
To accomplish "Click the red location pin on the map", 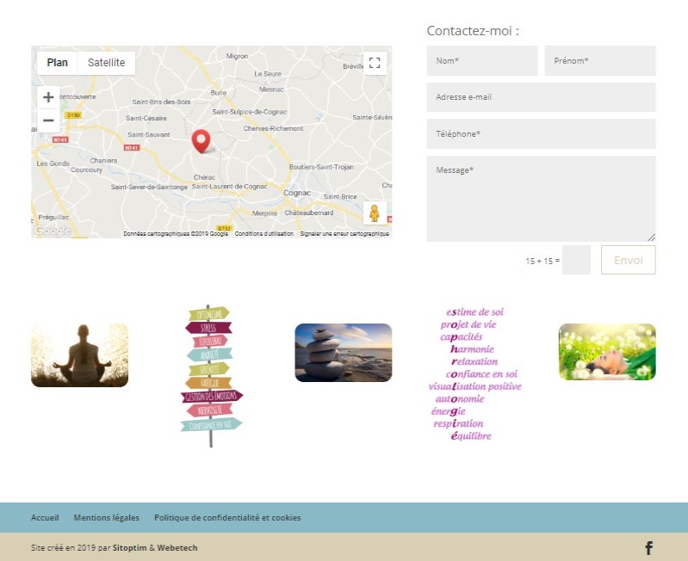I will (201, 141).
